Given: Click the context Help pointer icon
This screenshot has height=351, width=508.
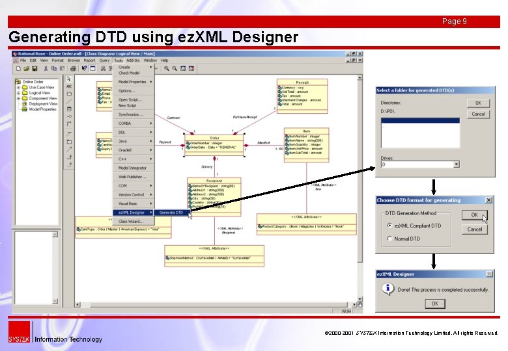Looking at the screenshot, I should [84, 68].
